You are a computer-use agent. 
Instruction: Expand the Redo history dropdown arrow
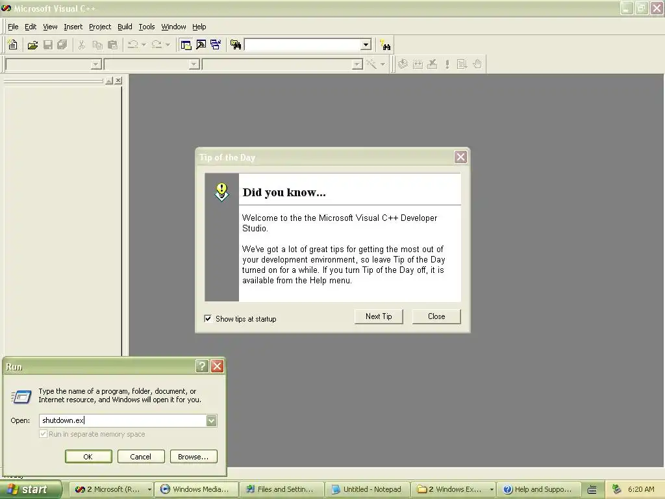pyautogui.click(x=168, y=45)
